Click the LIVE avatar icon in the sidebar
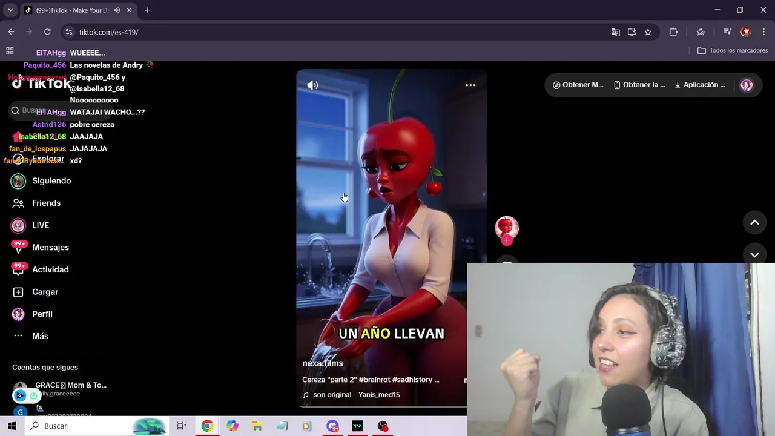 (x=19, y=225)
